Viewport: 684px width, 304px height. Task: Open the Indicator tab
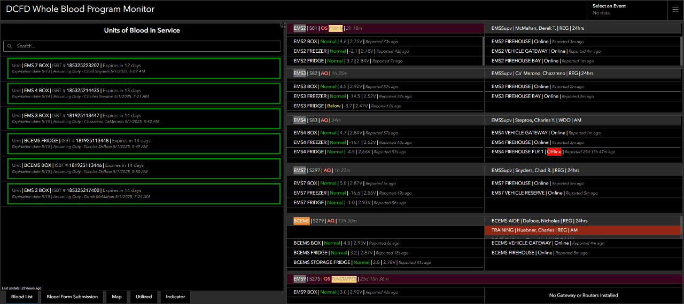tap(175, 297)
